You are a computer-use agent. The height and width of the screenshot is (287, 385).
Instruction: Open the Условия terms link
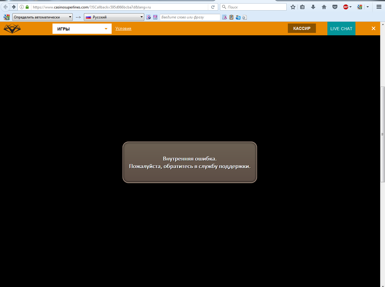[x=123, y=28]
